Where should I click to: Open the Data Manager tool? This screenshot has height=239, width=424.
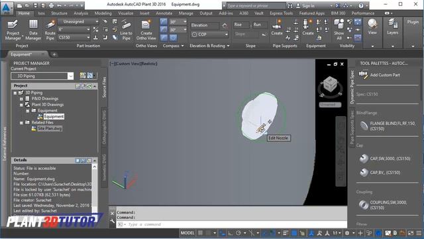33,29
